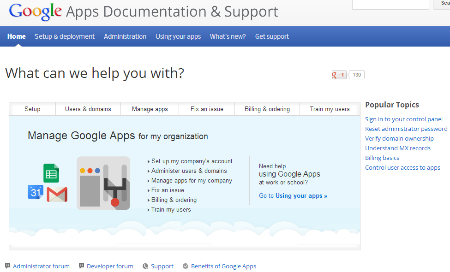Open the Support footer link
The image size is (450, 272).
pos(162,266)
